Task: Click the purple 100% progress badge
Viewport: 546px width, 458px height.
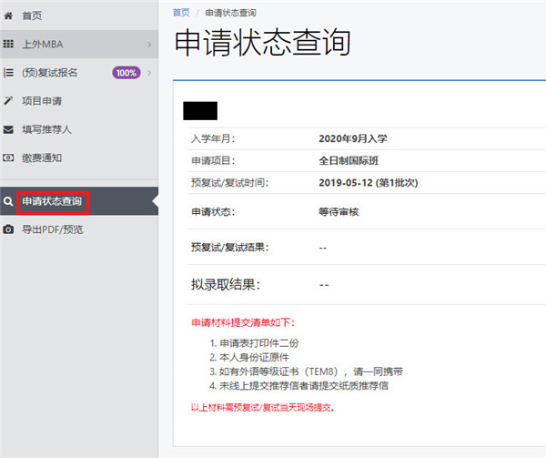Action: pyautogui.click(x=126, y=73)
